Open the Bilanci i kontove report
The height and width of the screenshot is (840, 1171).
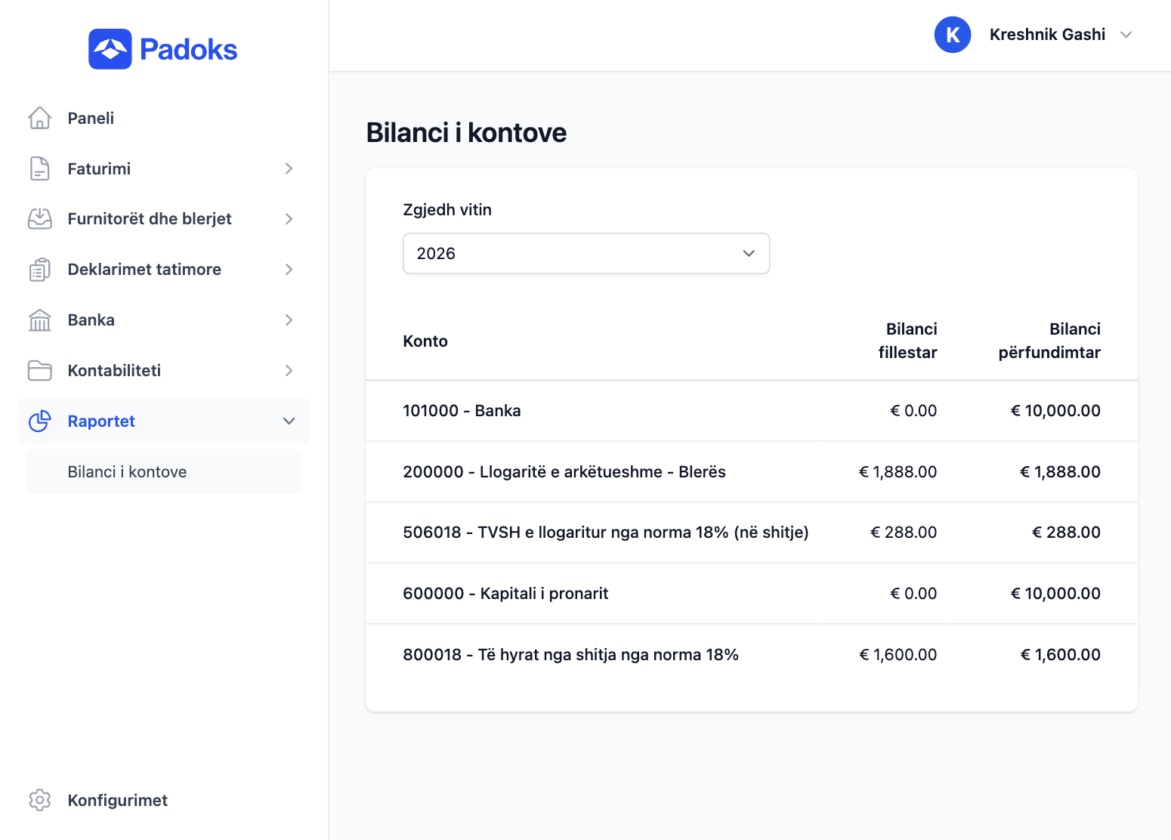[127, 472]
